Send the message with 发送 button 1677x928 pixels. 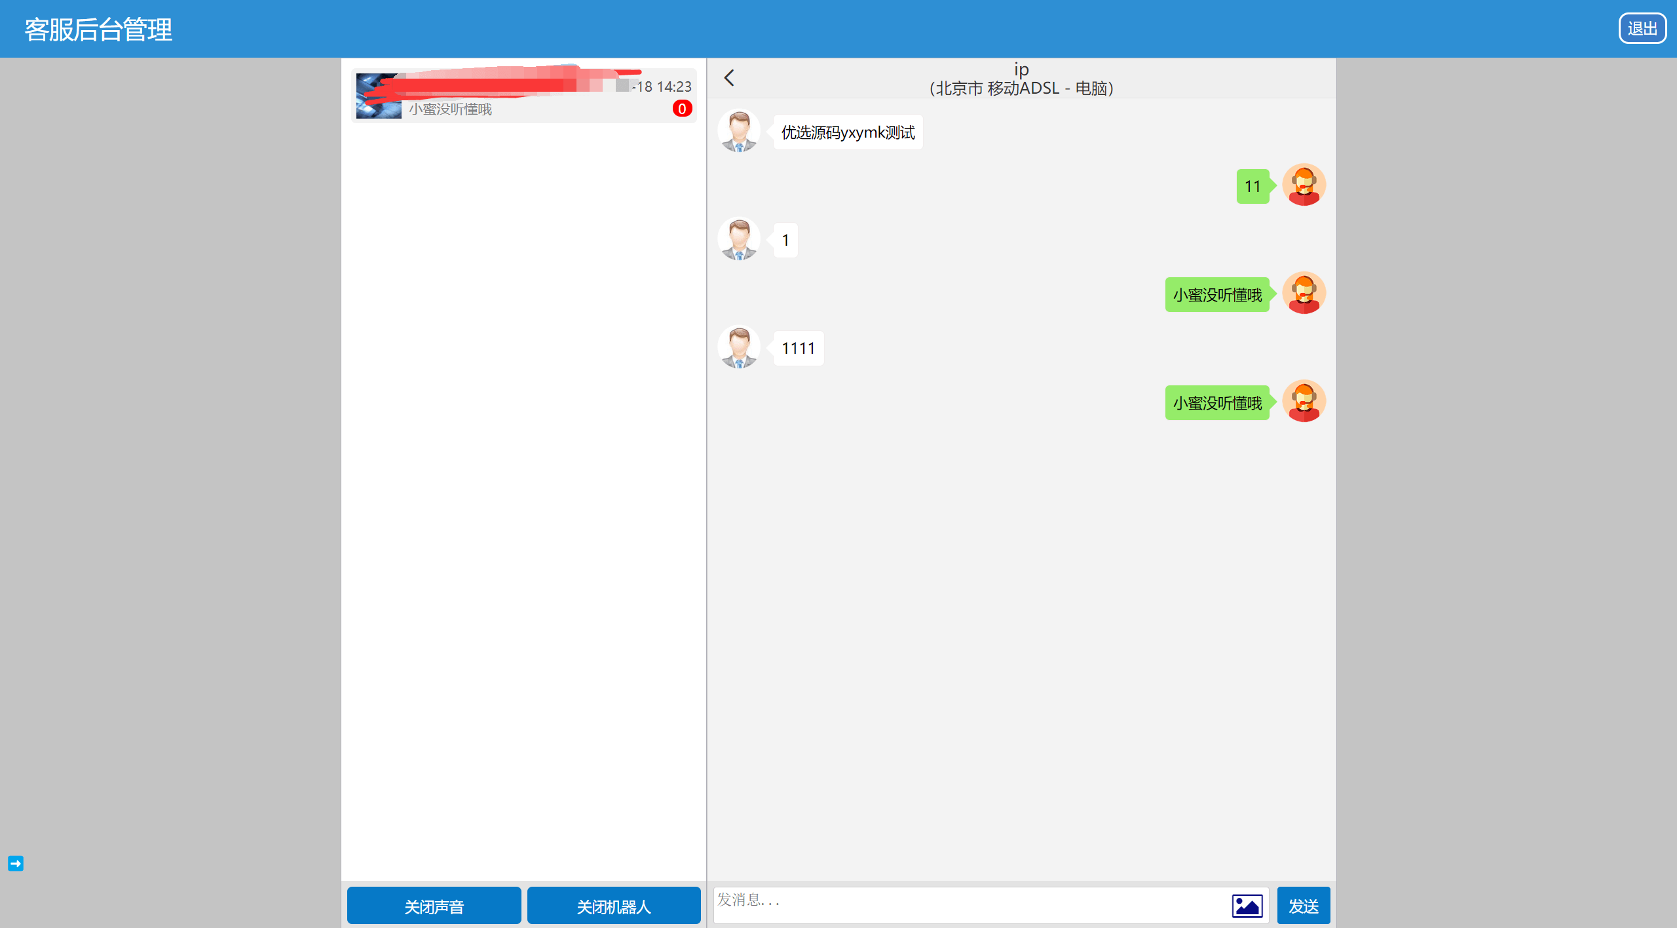[1304, 906]
